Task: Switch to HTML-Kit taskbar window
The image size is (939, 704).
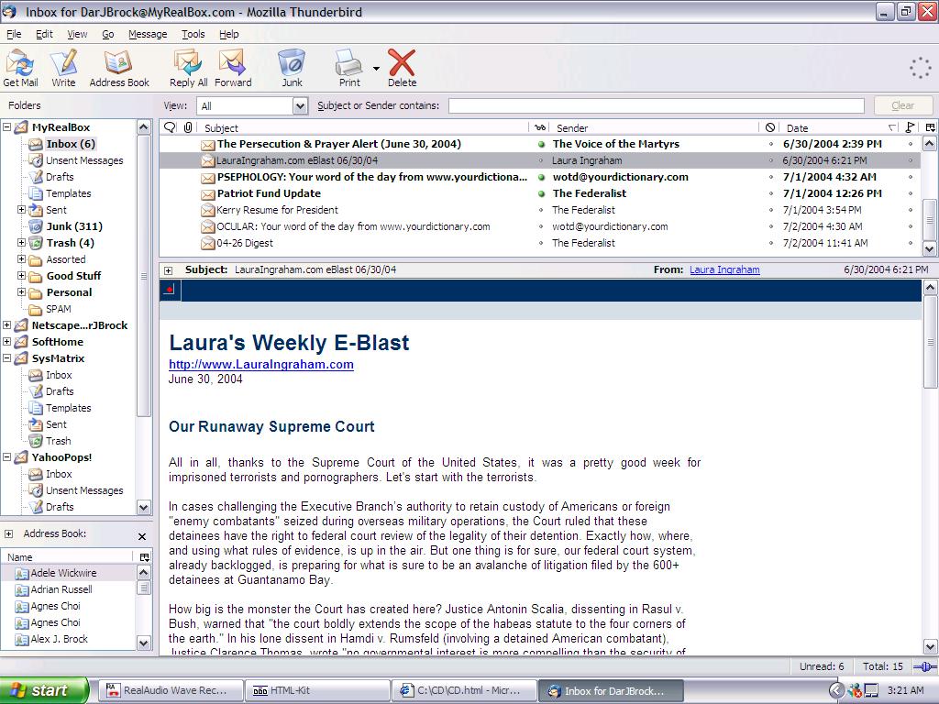Action: 316,690
